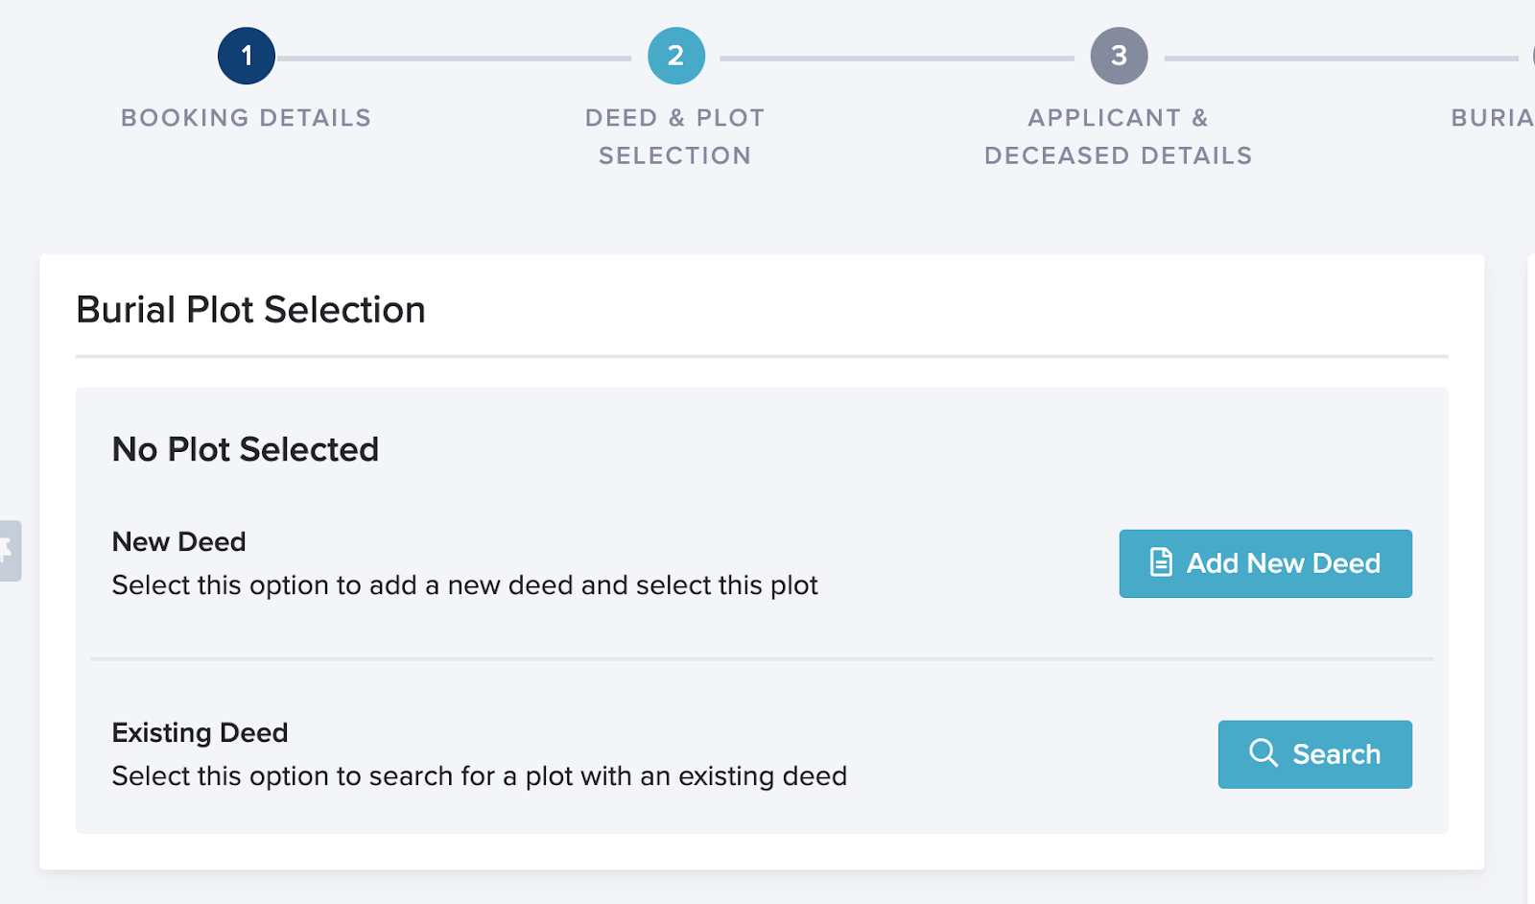This screenshot has width=1535, height=904.
Task: Click progress line between steps 2 and 3
Action: [896, 59]
